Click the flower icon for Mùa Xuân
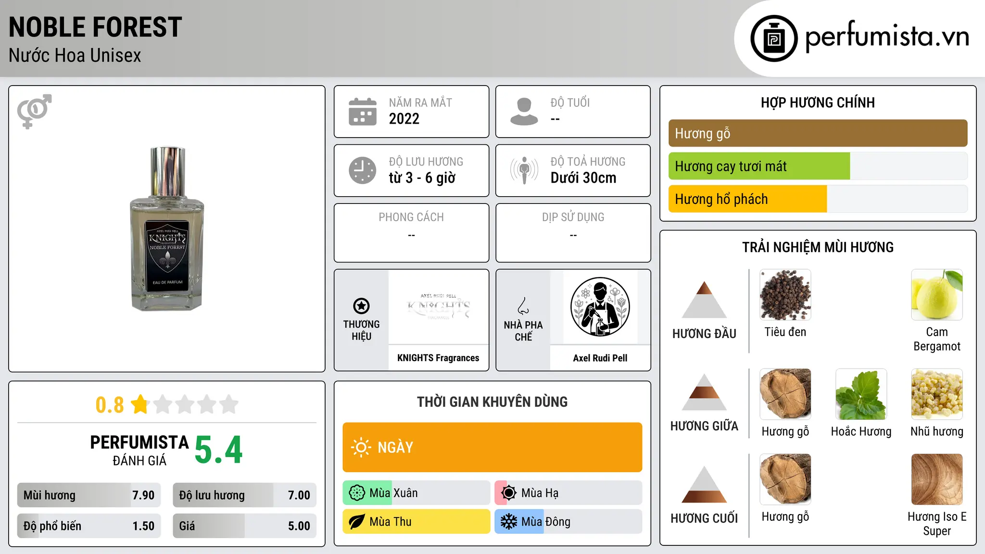985x554 pixels. click(357, 493)
